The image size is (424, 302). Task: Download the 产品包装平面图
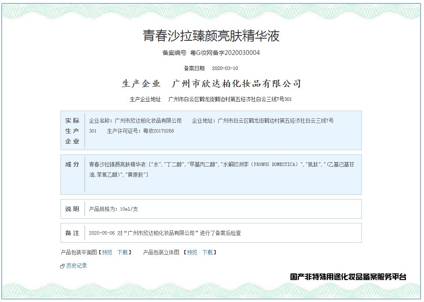point(123,252)
